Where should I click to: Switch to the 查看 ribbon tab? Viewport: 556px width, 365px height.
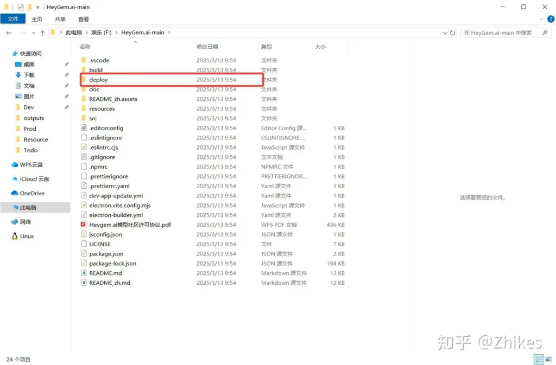83,19
